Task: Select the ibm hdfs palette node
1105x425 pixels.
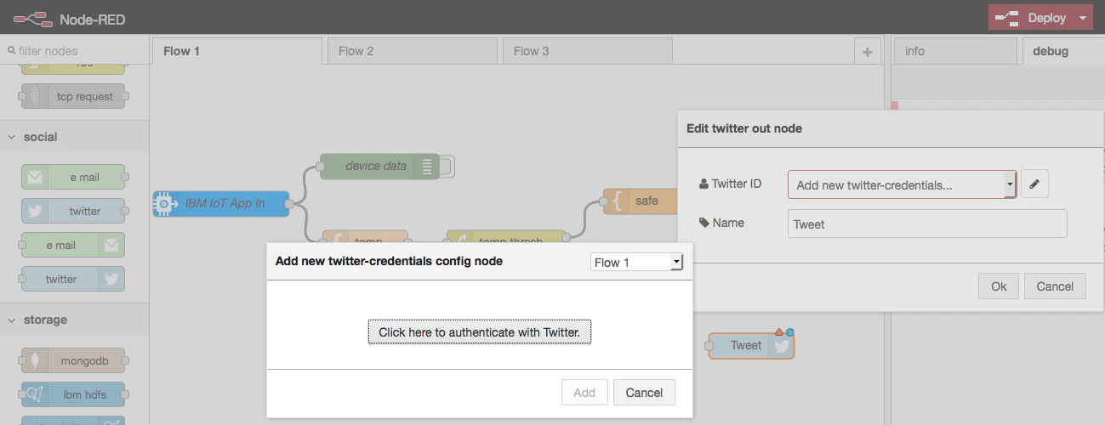Action: point(73,394)
